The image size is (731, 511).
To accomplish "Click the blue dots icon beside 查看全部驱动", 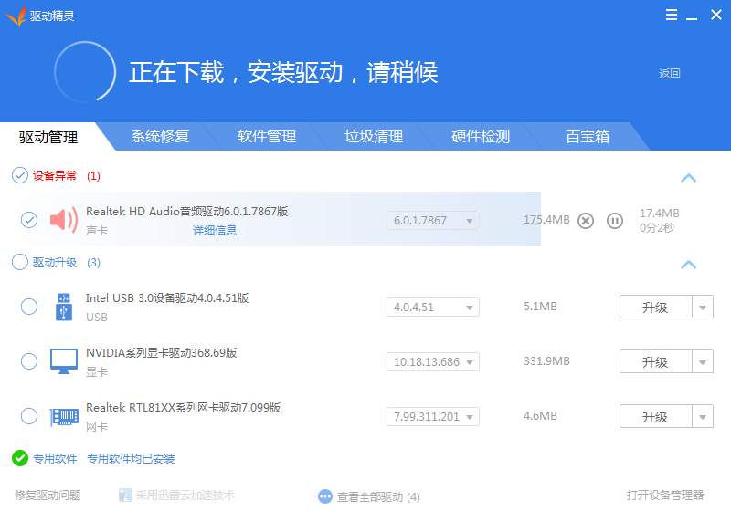I will 325,496.
